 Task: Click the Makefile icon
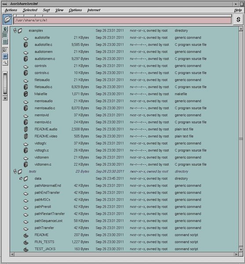[x=26, y=94]
